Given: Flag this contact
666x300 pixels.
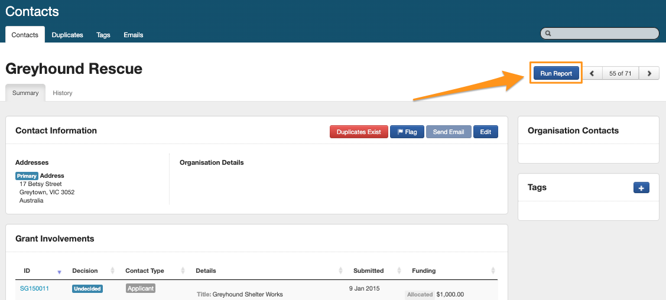Looking at the screenshot, I should point(407,132).
